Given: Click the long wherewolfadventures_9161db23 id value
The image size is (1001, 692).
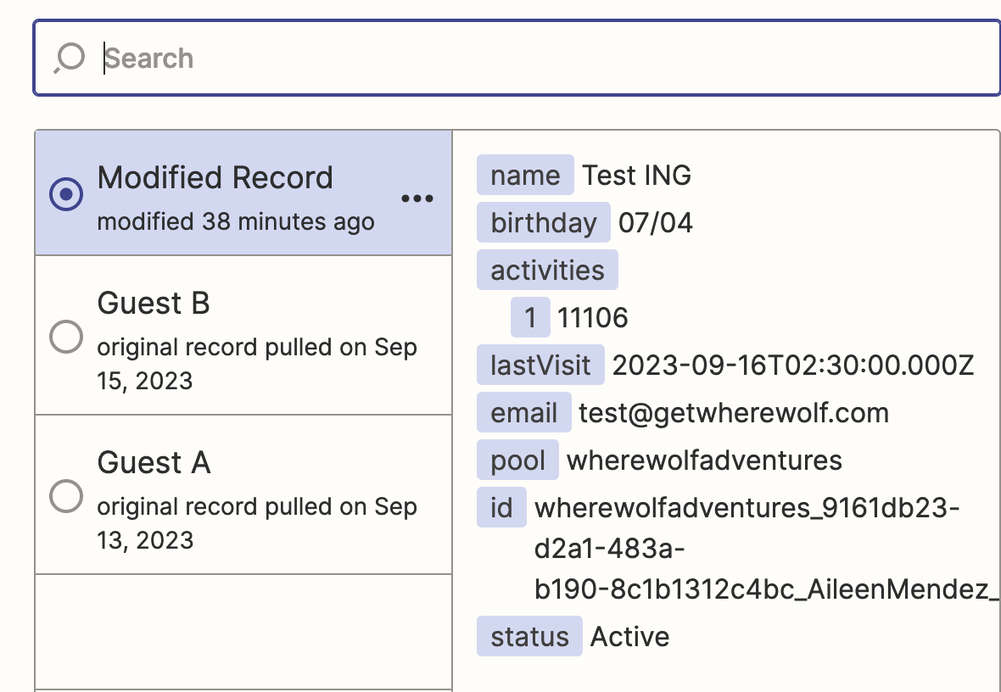Looking at the screenshot, I should coord(768,549).
